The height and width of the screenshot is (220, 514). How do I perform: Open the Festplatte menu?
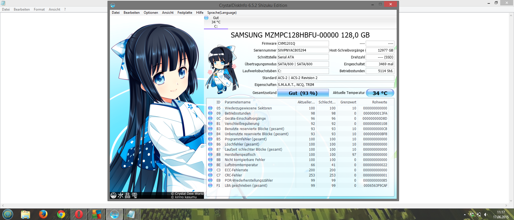coord(185,13)
